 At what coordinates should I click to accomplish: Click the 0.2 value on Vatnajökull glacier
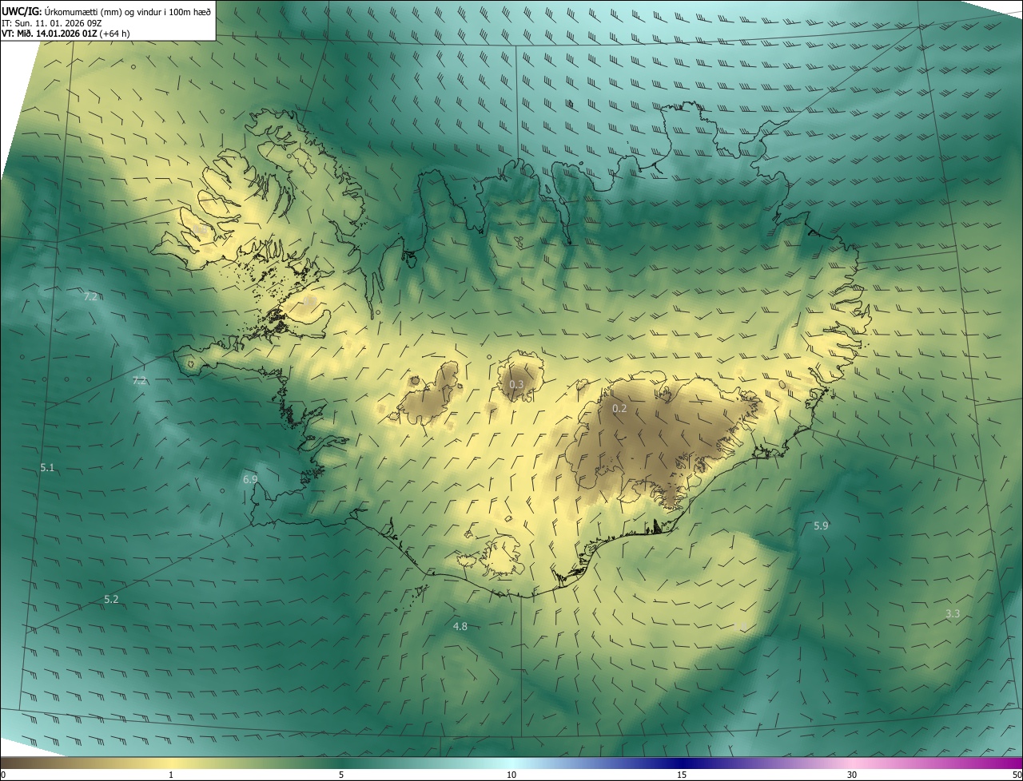click(x=619, y=408)
